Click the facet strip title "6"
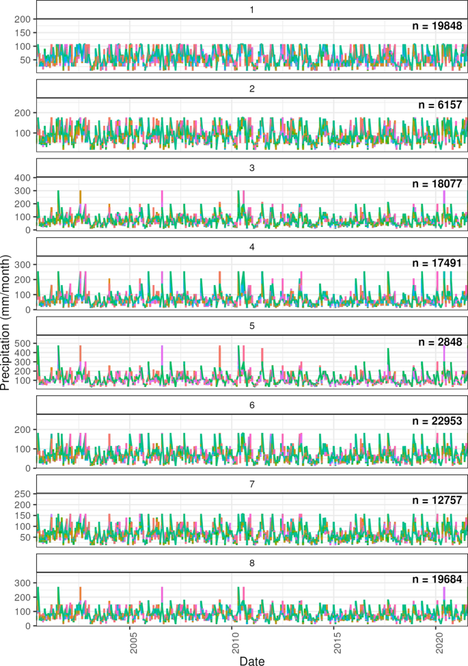Image resolution: width=468 pixels, height=666 pixels. (252, 405)
